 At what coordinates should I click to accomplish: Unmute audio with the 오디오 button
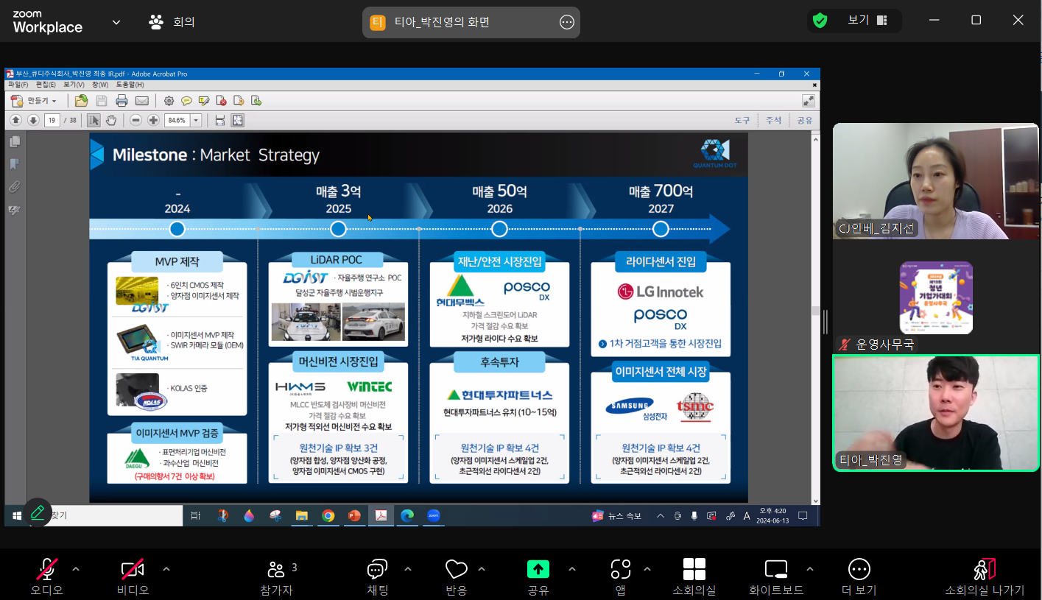(x=47, y=576)
